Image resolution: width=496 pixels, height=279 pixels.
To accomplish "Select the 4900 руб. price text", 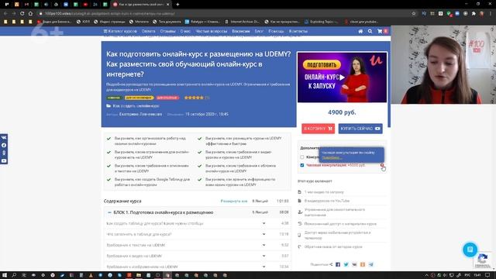I will coord(342,112).
